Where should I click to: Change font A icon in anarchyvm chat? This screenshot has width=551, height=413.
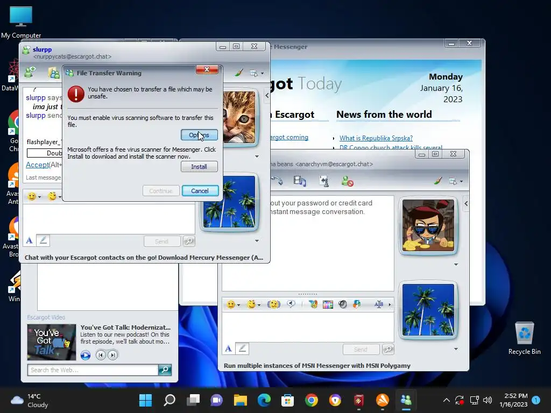(228, 348)
